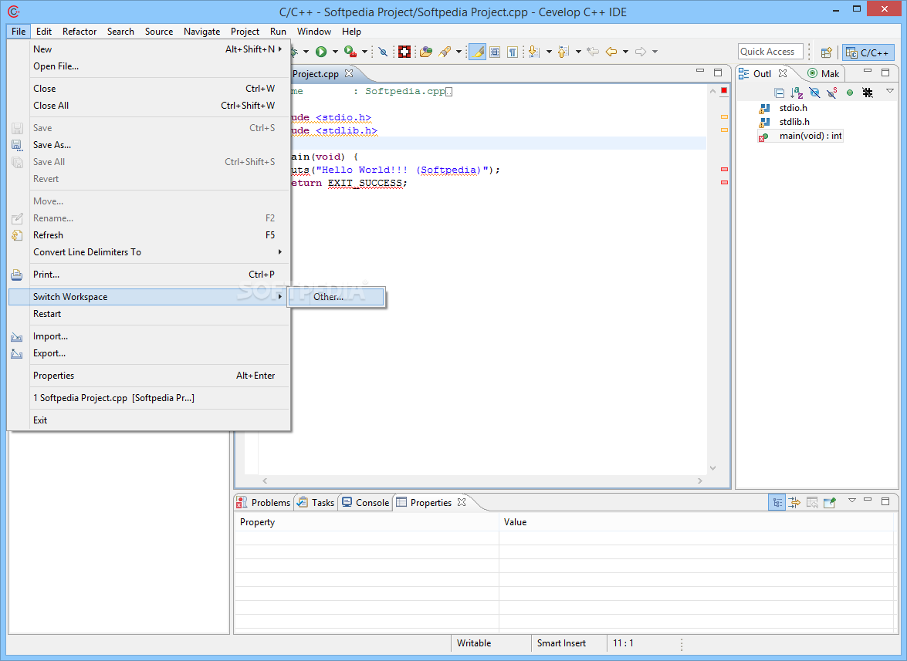Switch to the Console tab
This screenshot has width=907, height=661.
pyautogui.click(x=366, y=503)
